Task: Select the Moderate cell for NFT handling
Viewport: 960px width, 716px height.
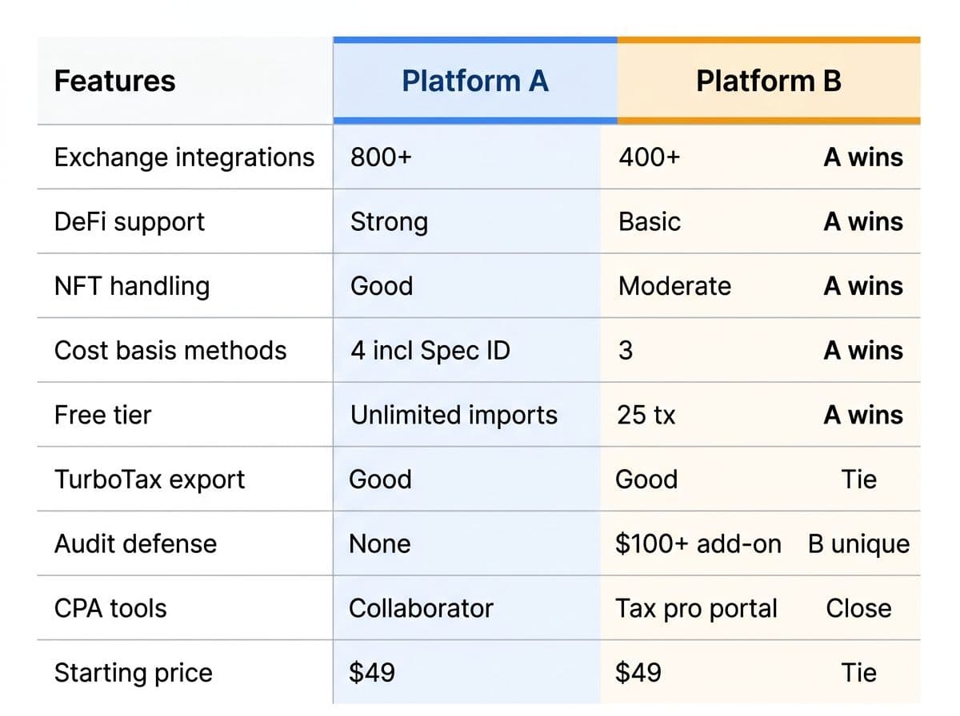Action: point(674,286)
